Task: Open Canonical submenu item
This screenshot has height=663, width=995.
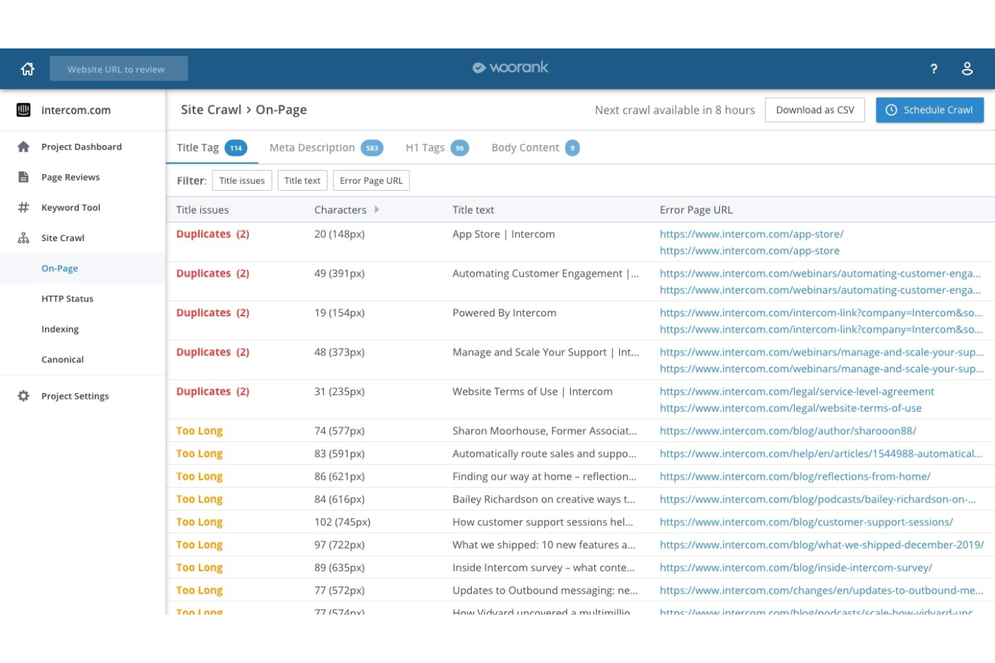Action: pos(63,359)
